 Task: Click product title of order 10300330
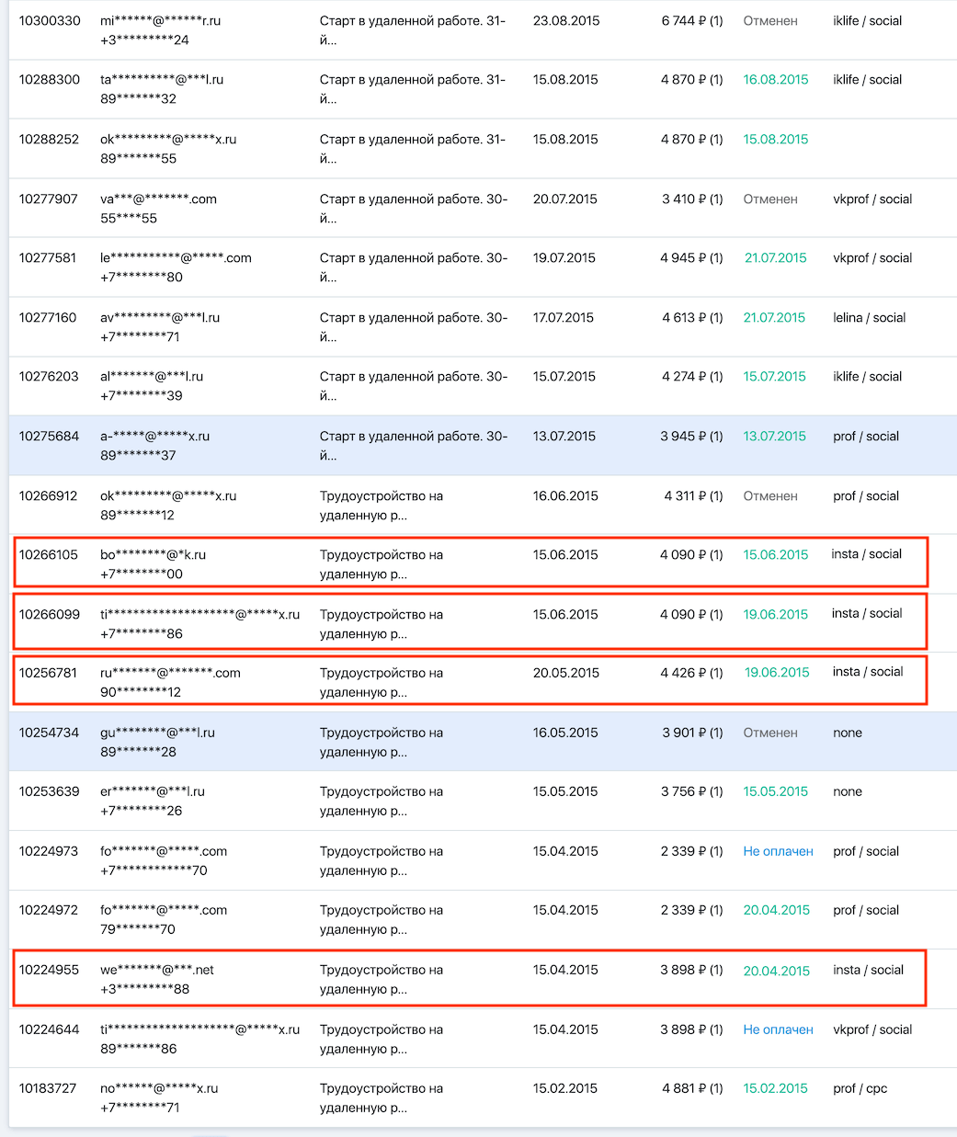point(413,30)
